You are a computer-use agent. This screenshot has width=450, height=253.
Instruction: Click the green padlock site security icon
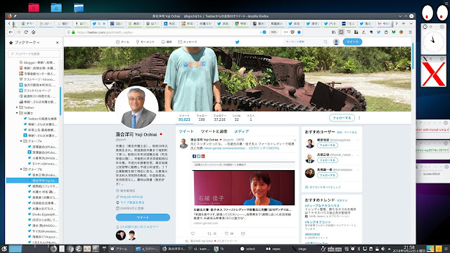click(x=73, y=32)
